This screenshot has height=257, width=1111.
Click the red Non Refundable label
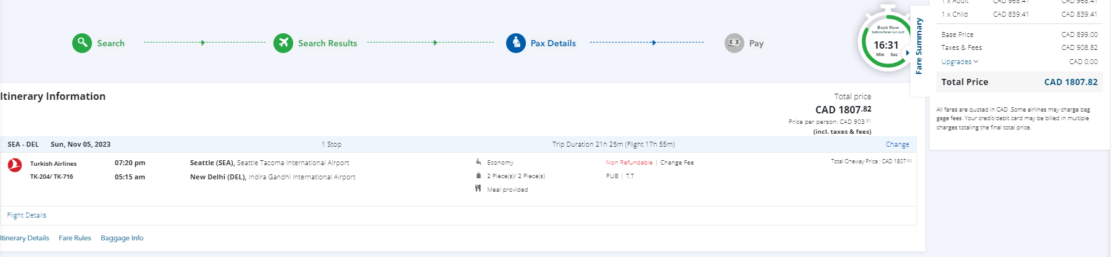(629, 163)
